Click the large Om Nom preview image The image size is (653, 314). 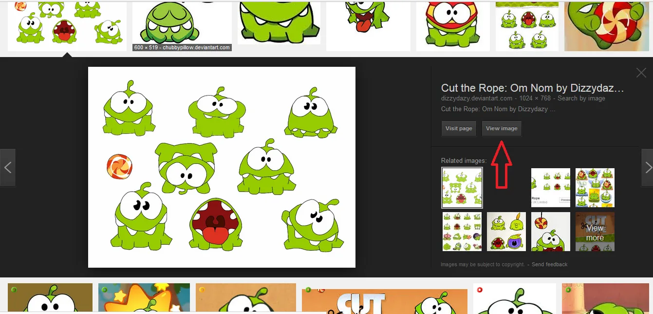222,167
